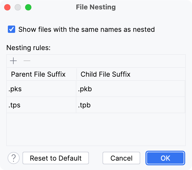The image size is (192, 170).
Task: Close the File Nesting dialog window
Action: click(x=7, y=7)
